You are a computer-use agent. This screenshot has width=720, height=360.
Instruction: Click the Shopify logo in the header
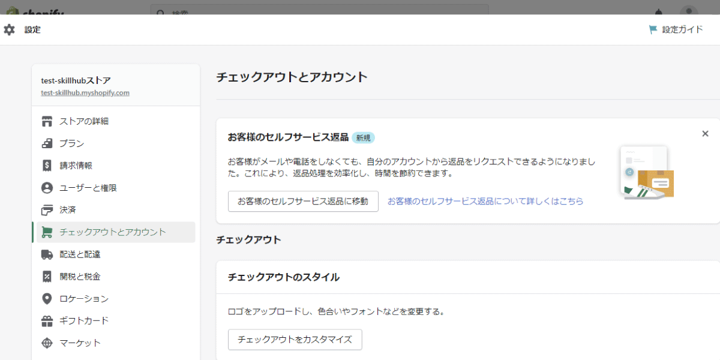pos(35,12)
